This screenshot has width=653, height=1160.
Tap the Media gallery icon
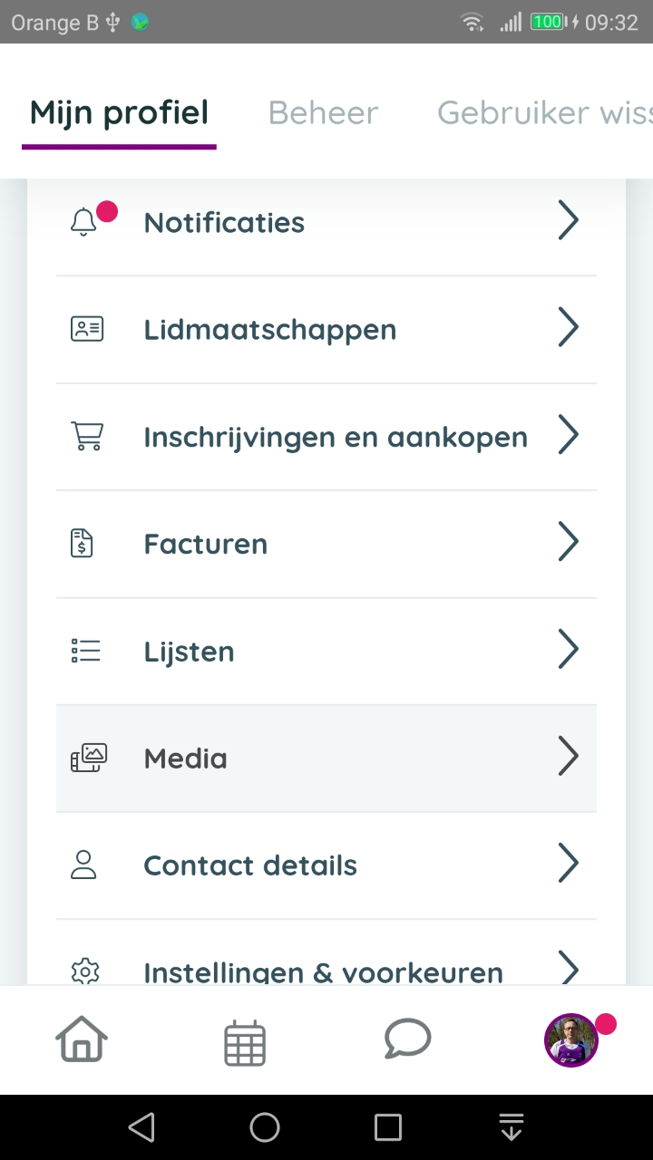pyautogui.click(x=89, y=758)
